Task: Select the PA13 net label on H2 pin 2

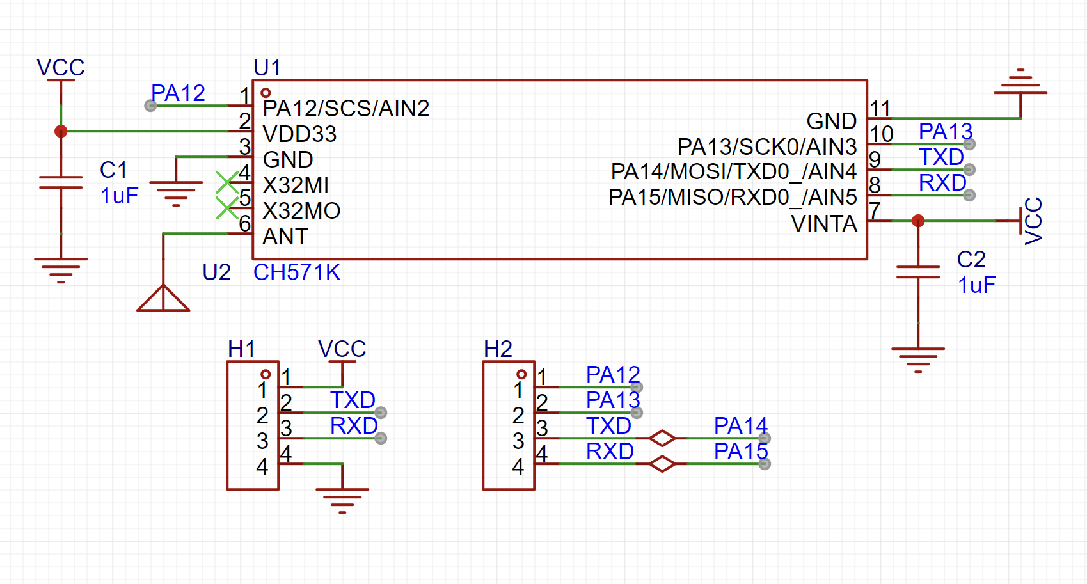Action: point(613,400)
